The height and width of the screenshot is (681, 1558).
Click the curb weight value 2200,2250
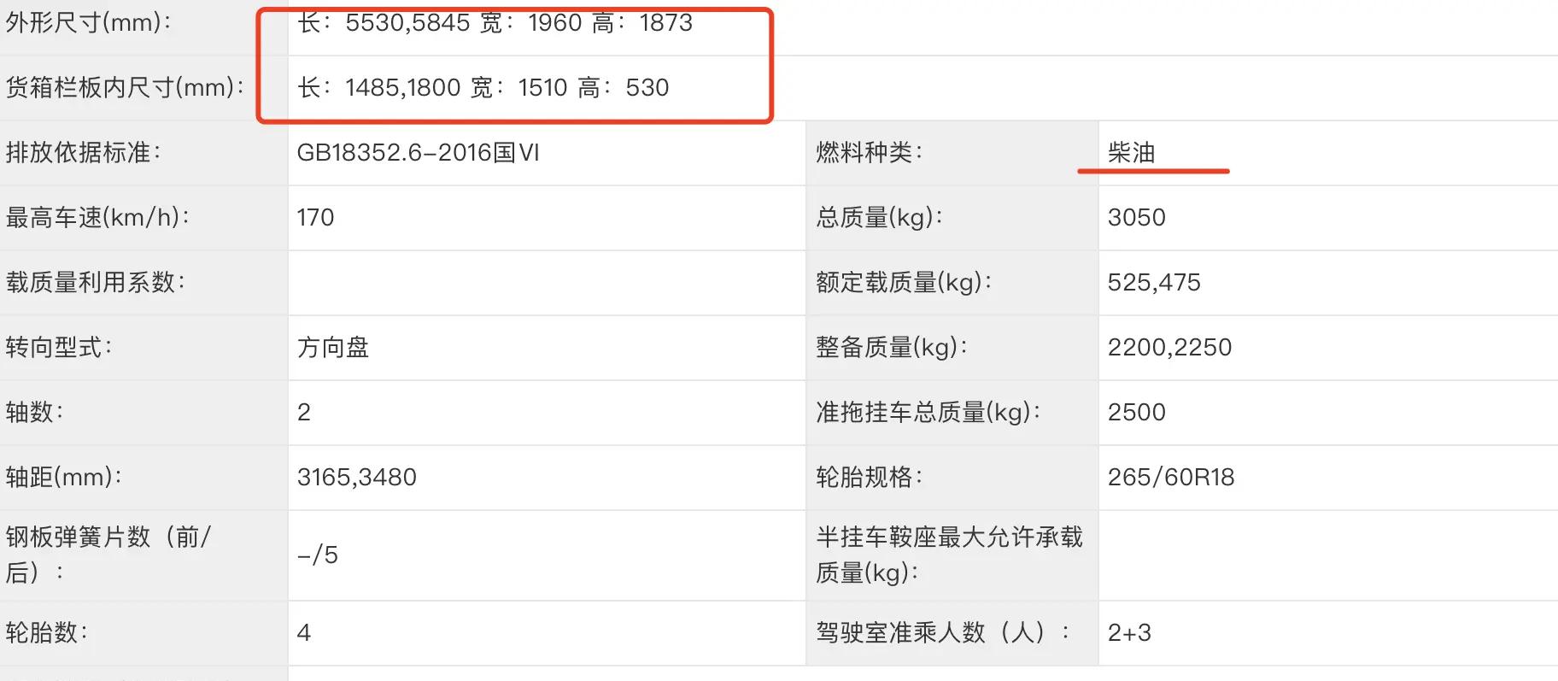[x=1169, y=348]
